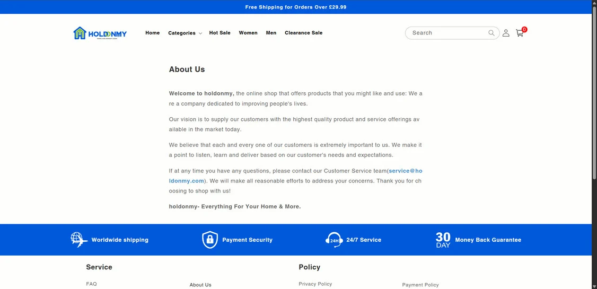
Task: Click the 30 DAY guarantee icon
Action: (x=443, y=240)
